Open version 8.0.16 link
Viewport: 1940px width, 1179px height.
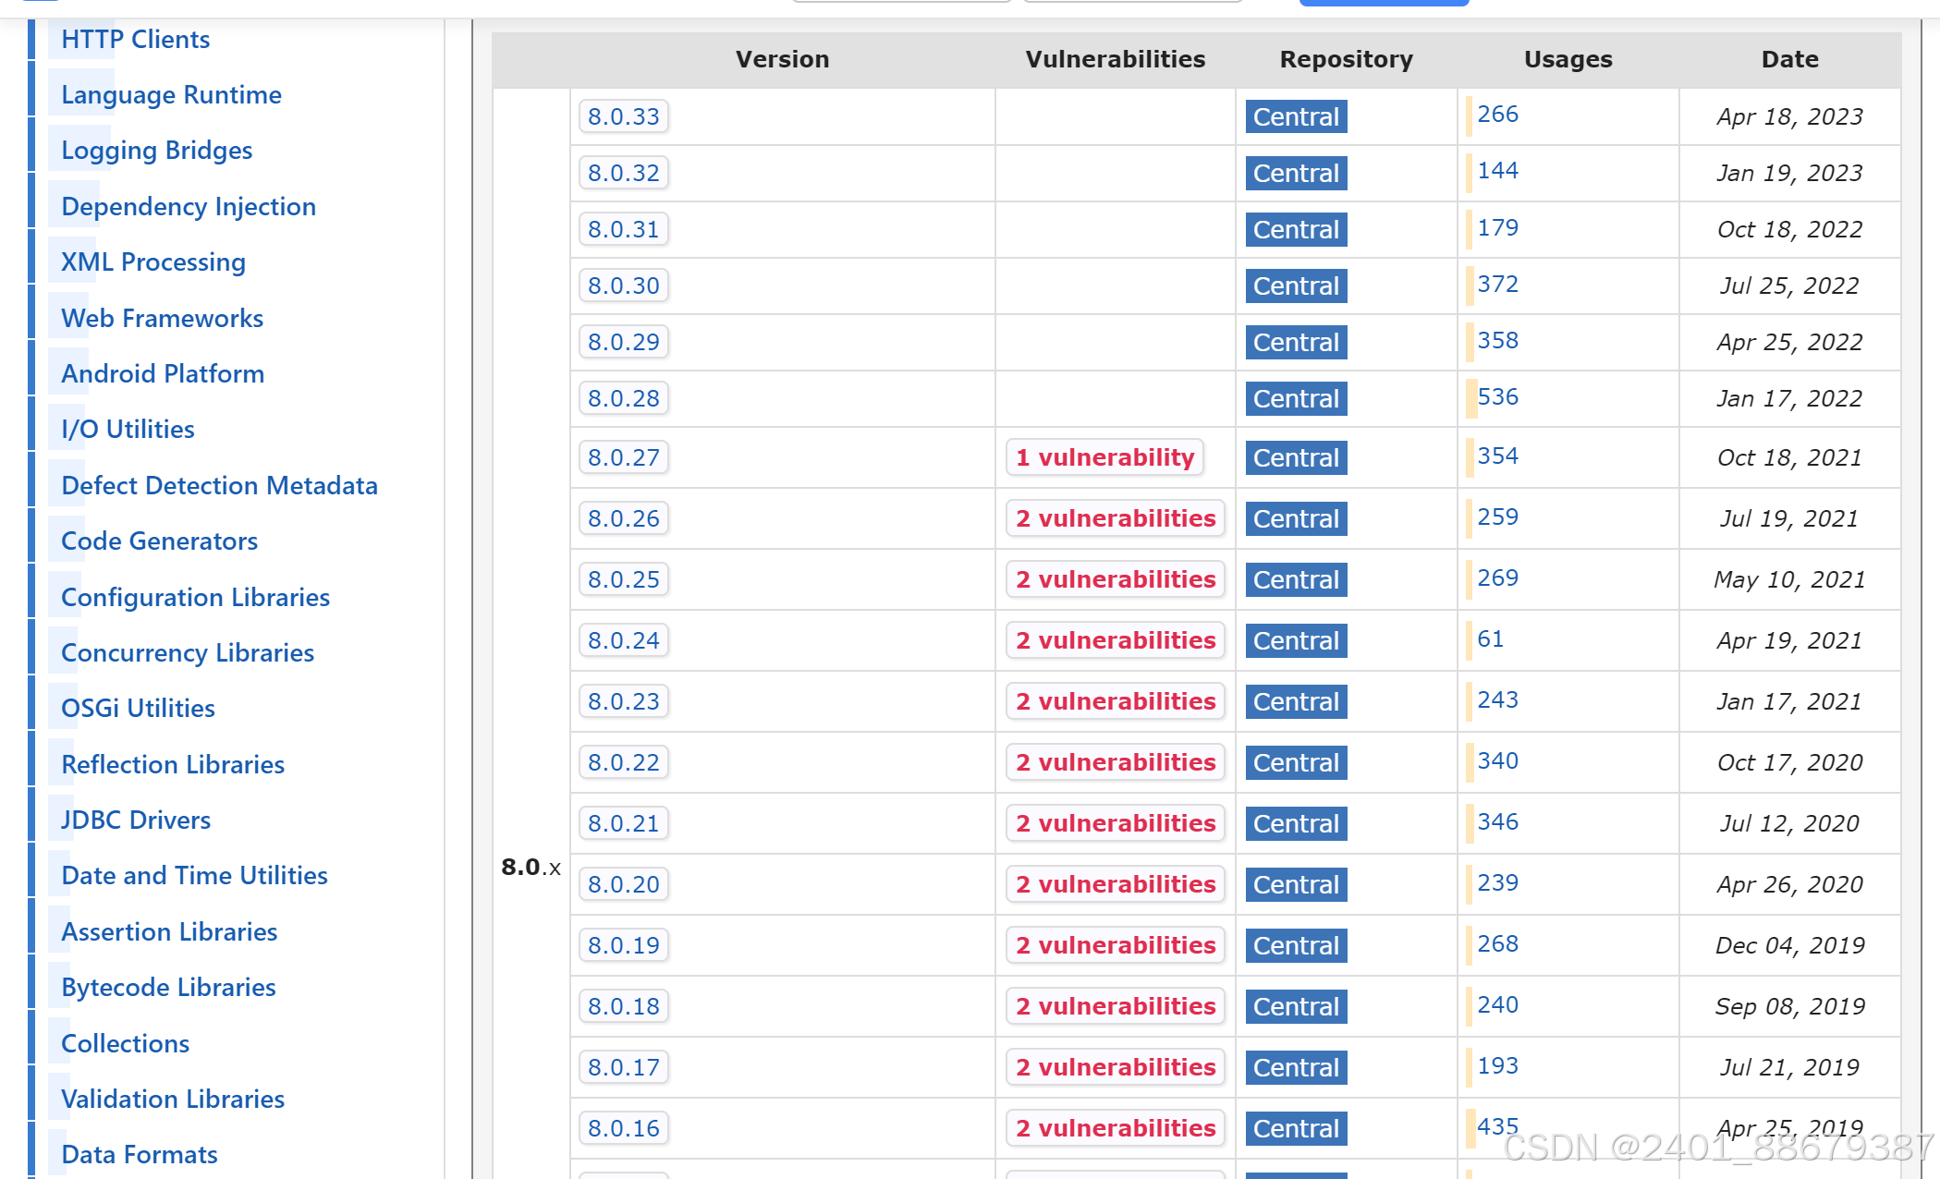pyautogui.click(x=623, y=1128)
